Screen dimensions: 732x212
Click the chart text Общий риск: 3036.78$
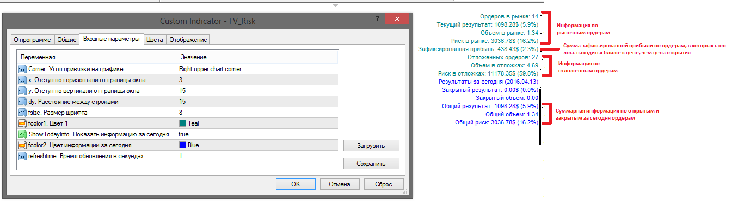(x=496, y=122)
